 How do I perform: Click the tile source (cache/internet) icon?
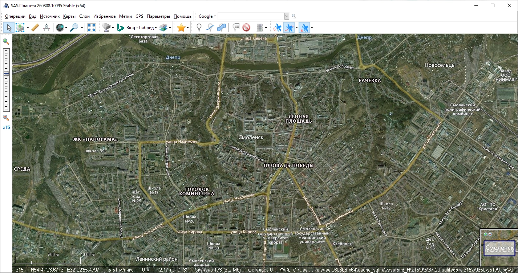point(106,28)
